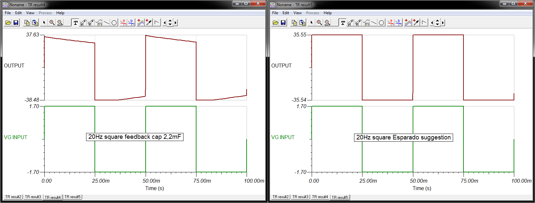Click OUTPUT axis label in TR result4 window
The height and width of the screenshot is (203, 535).
(14, 66)
